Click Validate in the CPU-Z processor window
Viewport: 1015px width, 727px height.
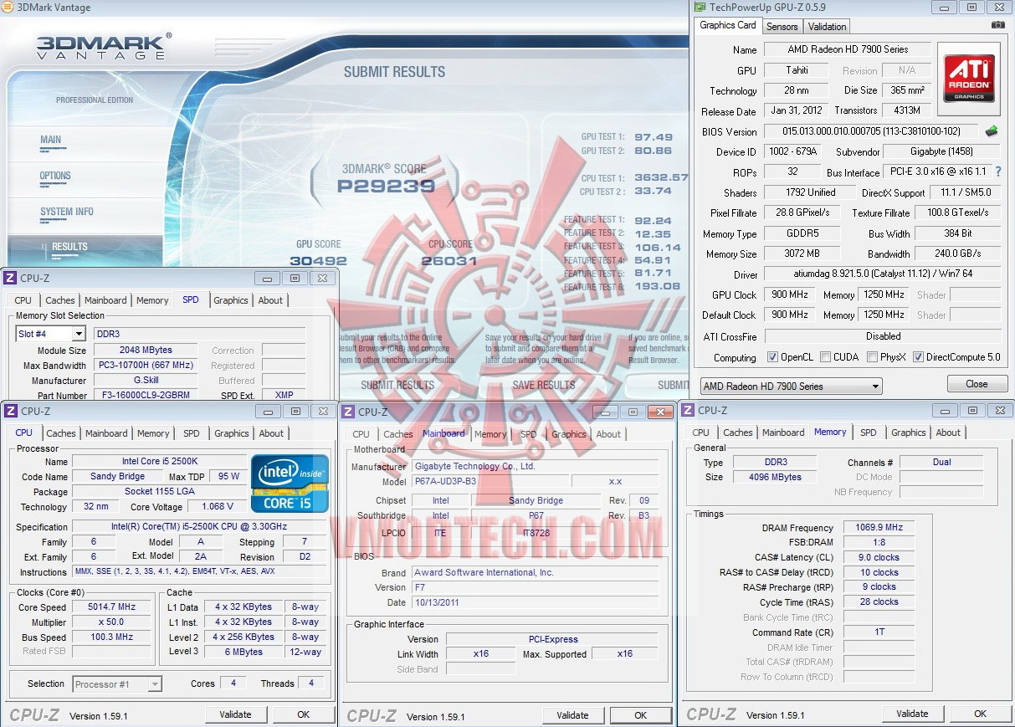point(235,714)
